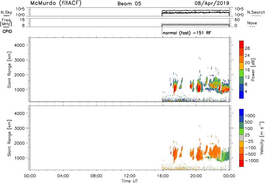Click the Slant Range label of power panel
The height and width of the screenshot is (183, 265).
point(9,70)
